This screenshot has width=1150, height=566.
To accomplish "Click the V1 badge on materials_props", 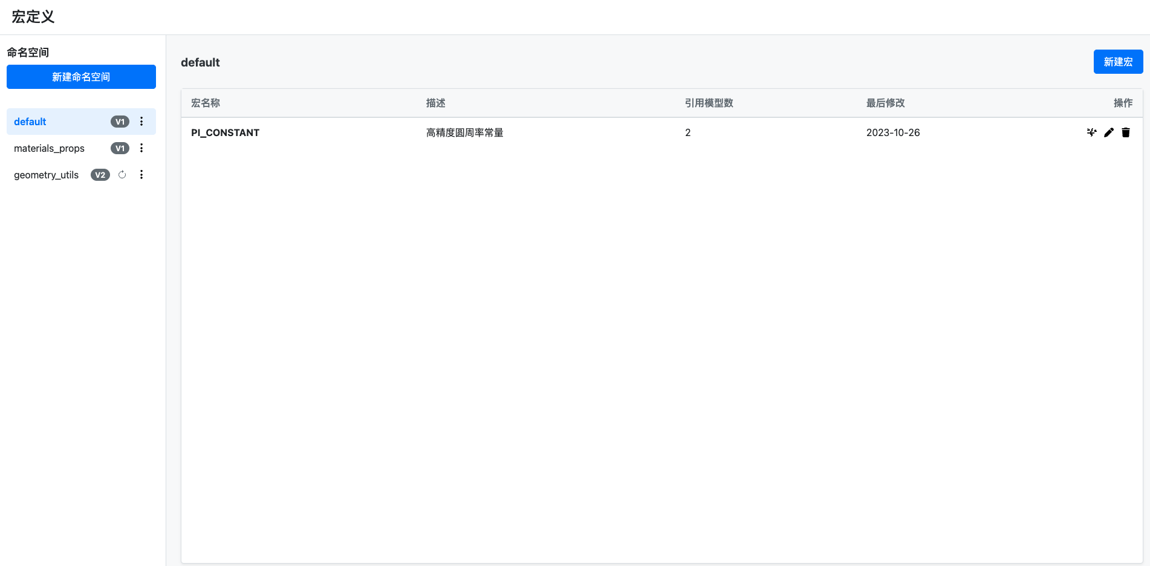I will click(120, 148).
